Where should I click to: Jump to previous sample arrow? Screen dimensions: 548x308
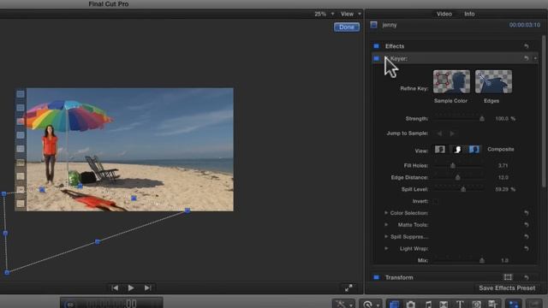(439, 133)
